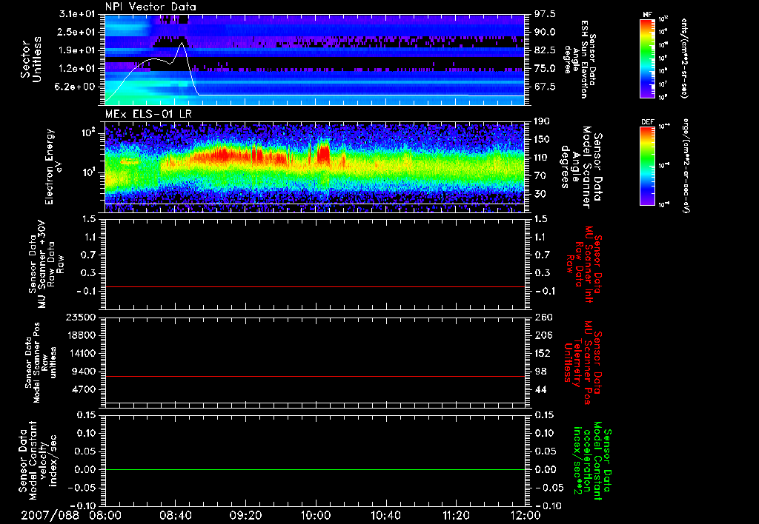
Task: Click the '11:20' time axis label
Action: (x=456, y=515)
